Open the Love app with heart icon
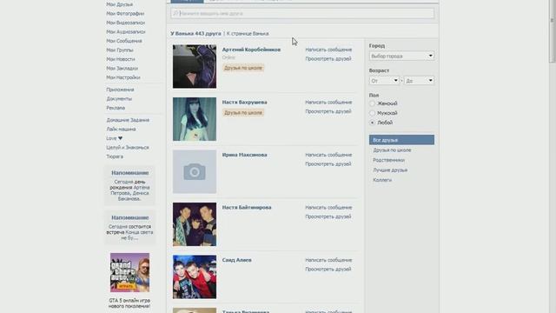 114,138
